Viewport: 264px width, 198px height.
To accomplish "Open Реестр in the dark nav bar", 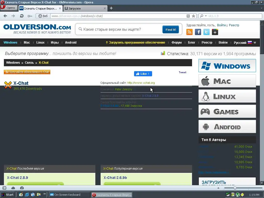I will tap(207, 43).
